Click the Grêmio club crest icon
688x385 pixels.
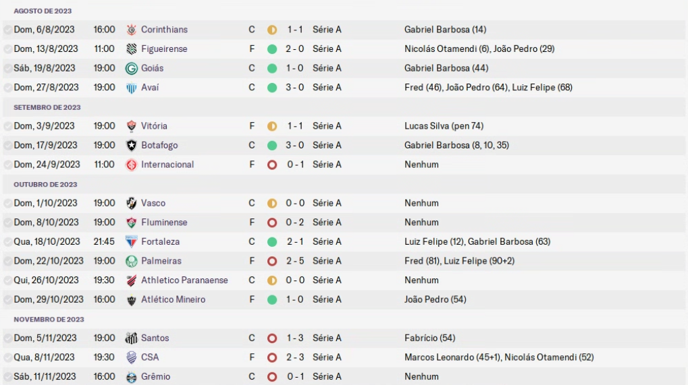(131, 377)
